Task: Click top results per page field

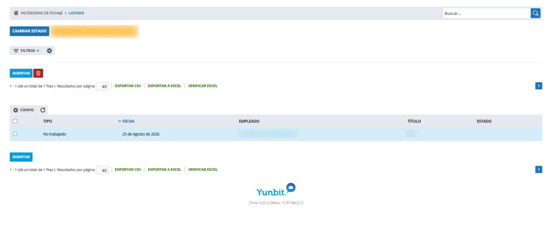Action: [102, 86]
